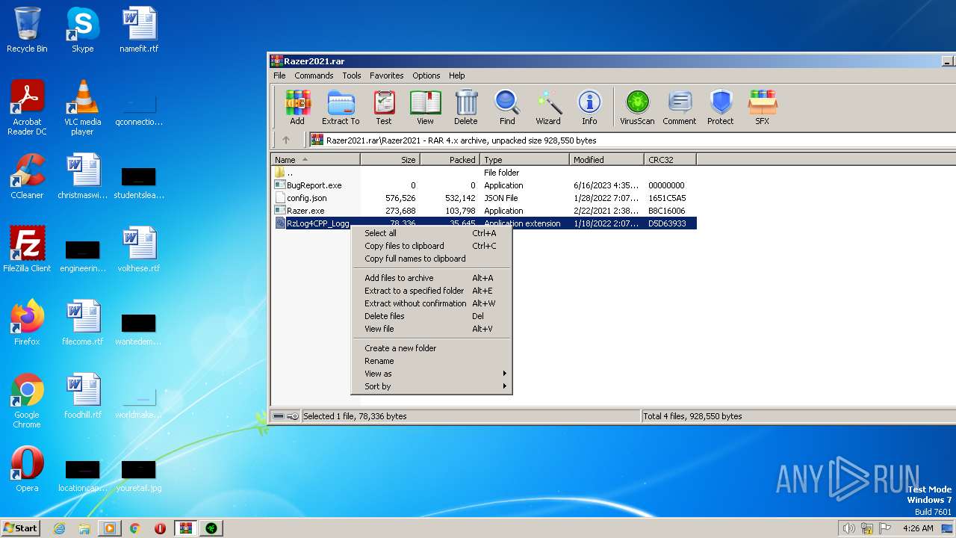The height and width of the screenshot is (538, 956).
Task: Select the Opera desktop shortcut
Action: (27, 469)
